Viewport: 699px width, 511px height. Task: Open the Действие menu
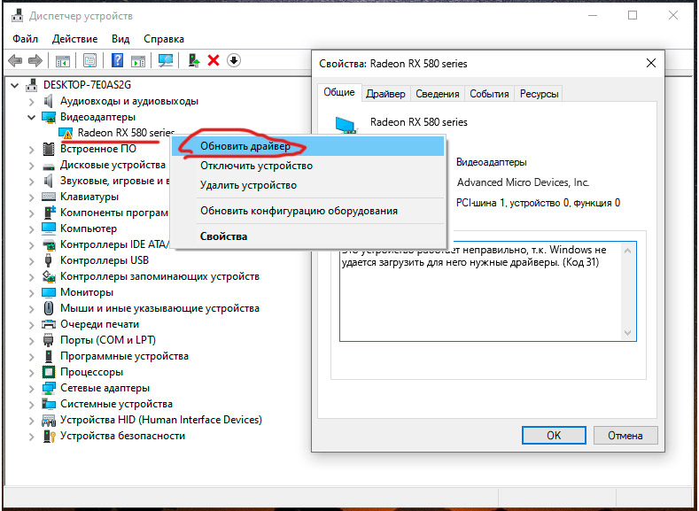(74, 39)
